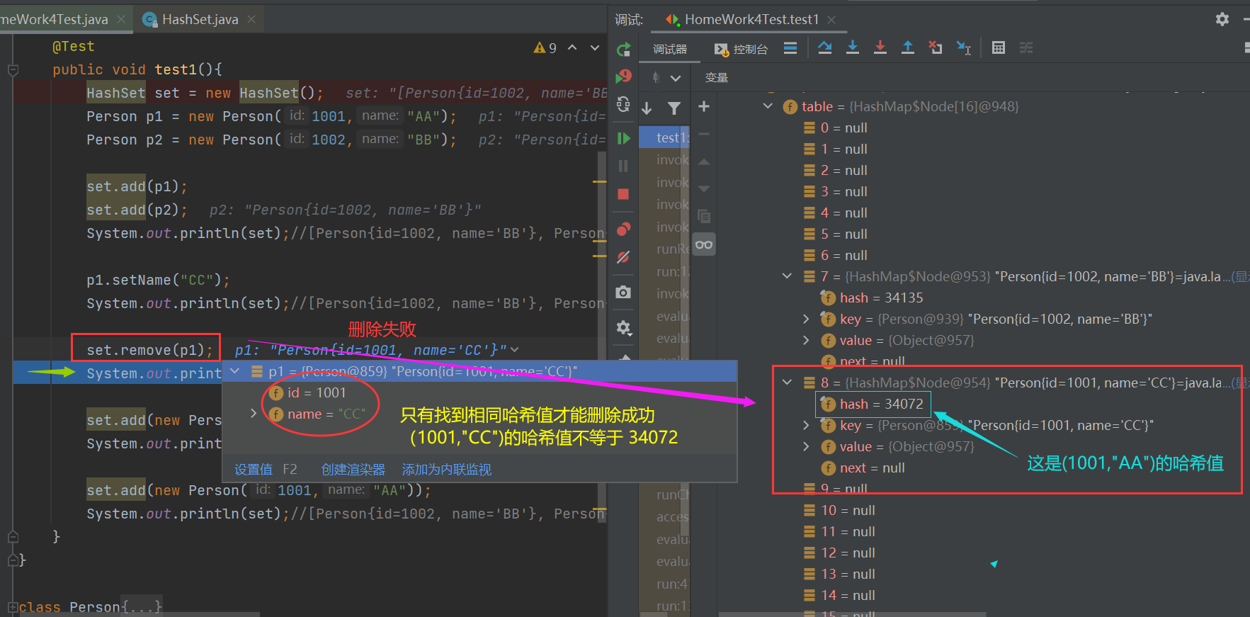Rerun the HomeWork4Test.test1 debug session

click(x=623, y=49)
